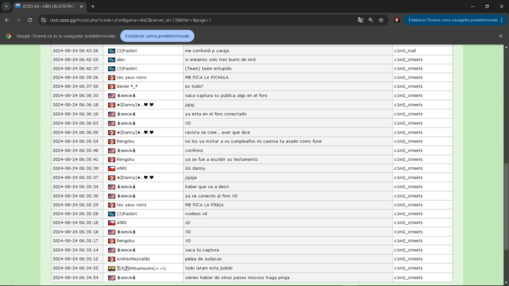509x286 pixels.
Task: Dismiss the default browser infobar
Action: (x=501, y=36)
